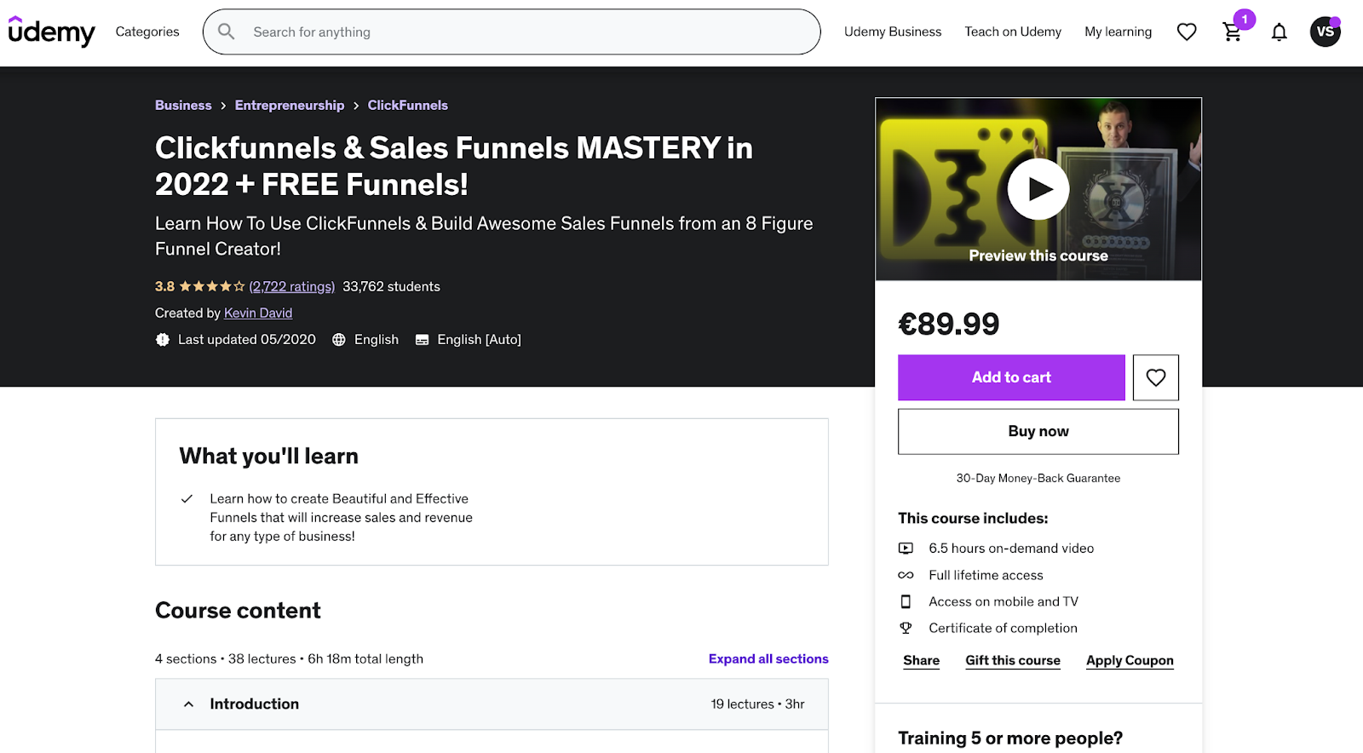Open the VS profile avatar
This screenshot has width=1363, height=753.
coord(1325,32)
